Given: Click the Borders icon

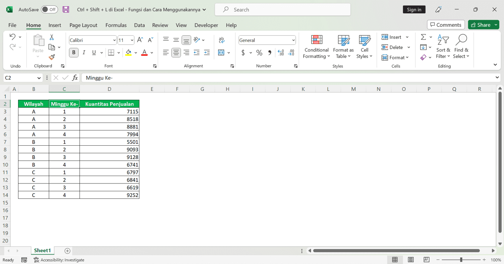Looking at the screenshot, I should pyautogui.click(x=111, y=53).
